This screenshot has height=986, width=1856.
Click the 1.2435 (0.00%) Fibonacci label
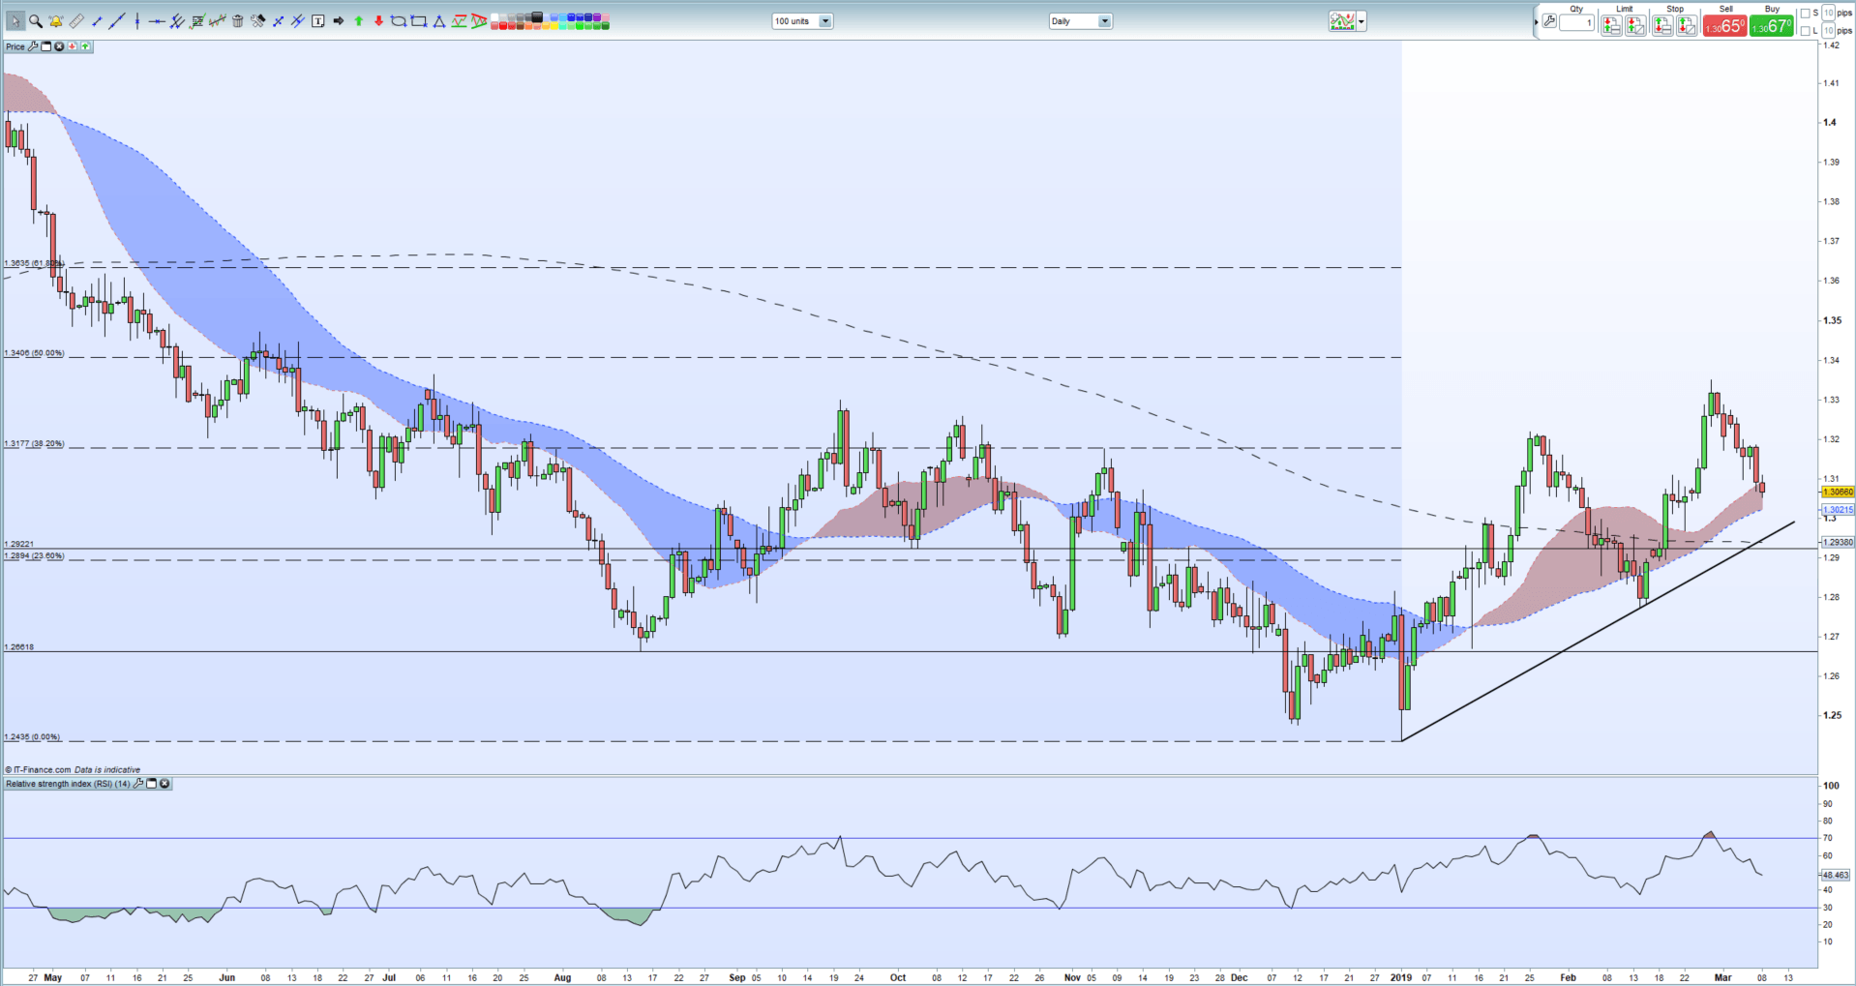pos(32,737)
